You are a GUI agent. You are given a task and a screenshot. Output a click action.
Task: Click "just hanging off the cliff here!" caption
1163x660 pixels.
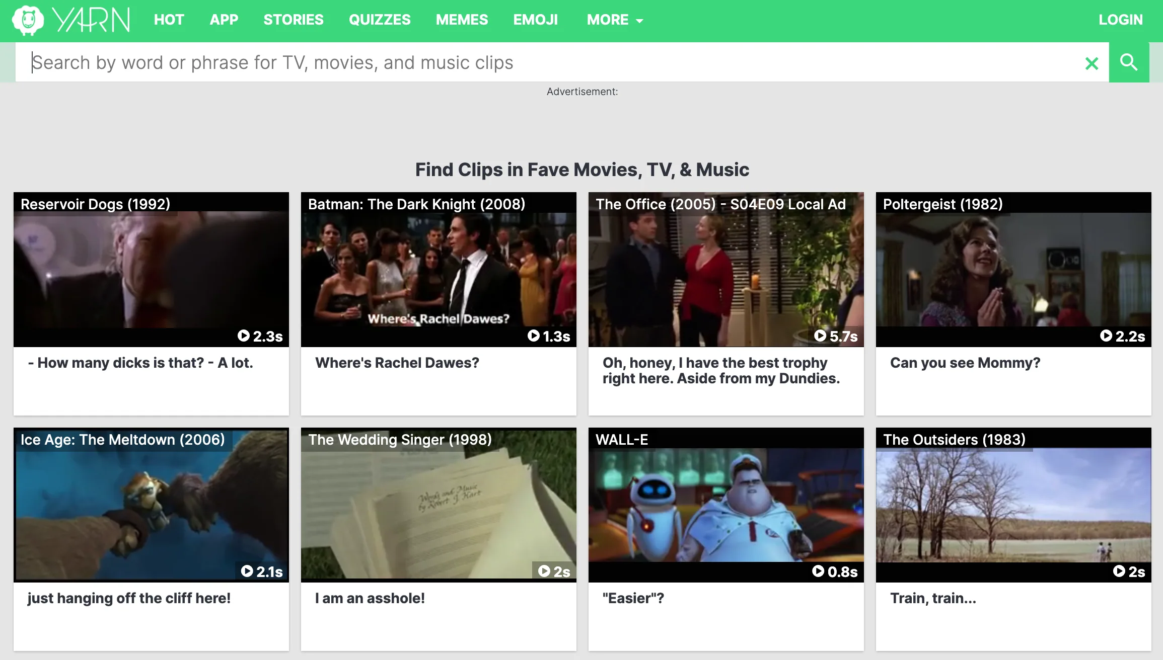(x=129, y=598)
